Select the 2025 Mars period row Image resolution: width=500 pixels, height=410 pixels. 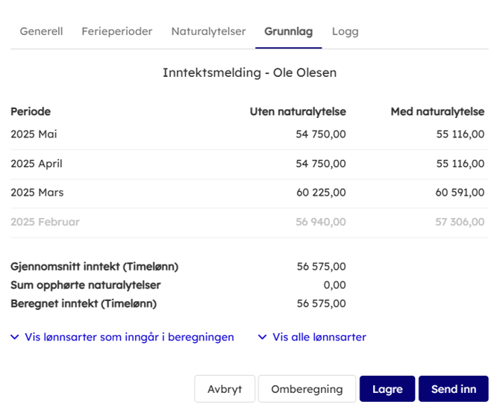37,193
